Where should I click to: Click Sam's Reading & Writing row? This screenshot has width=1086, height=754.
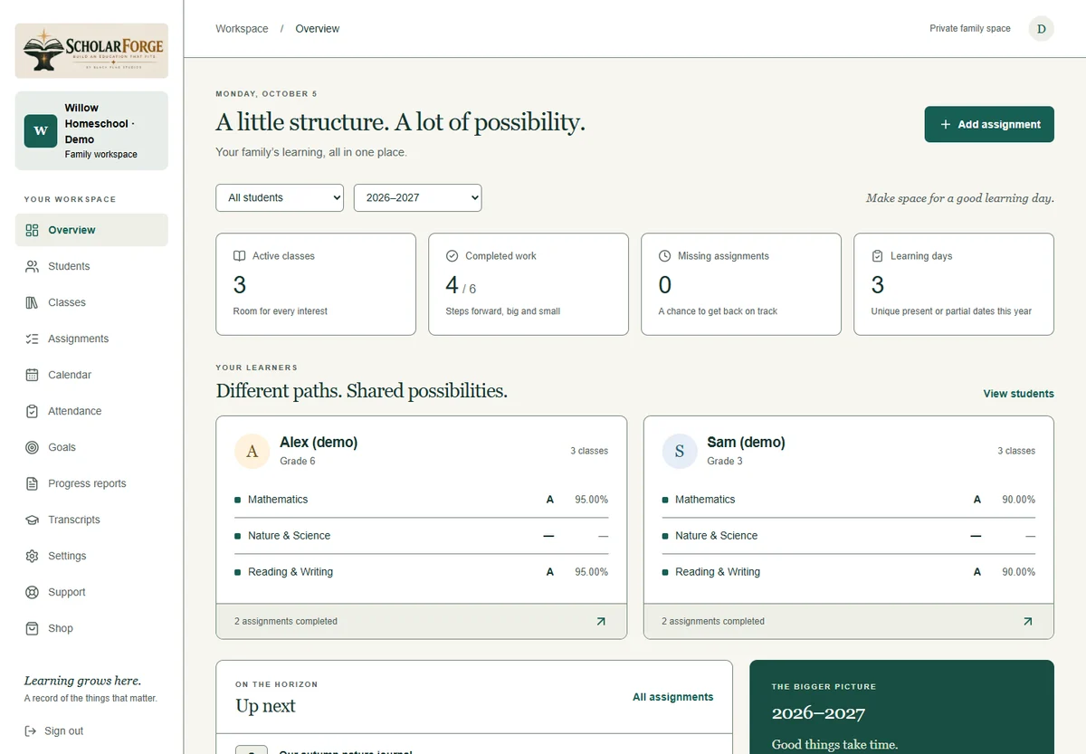pyautogui.click(x=849, y=572)
